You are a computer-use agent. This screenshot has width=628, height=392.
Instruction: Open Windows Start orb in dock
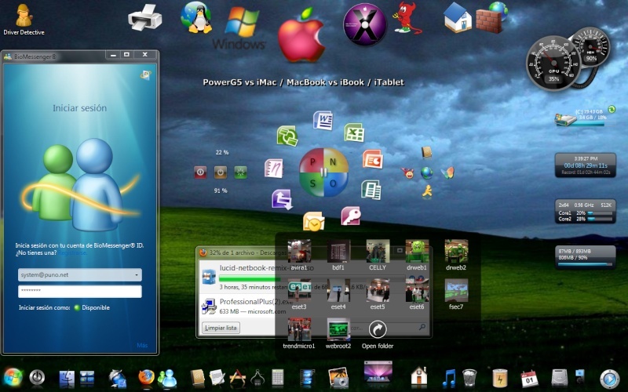(13, 377)
